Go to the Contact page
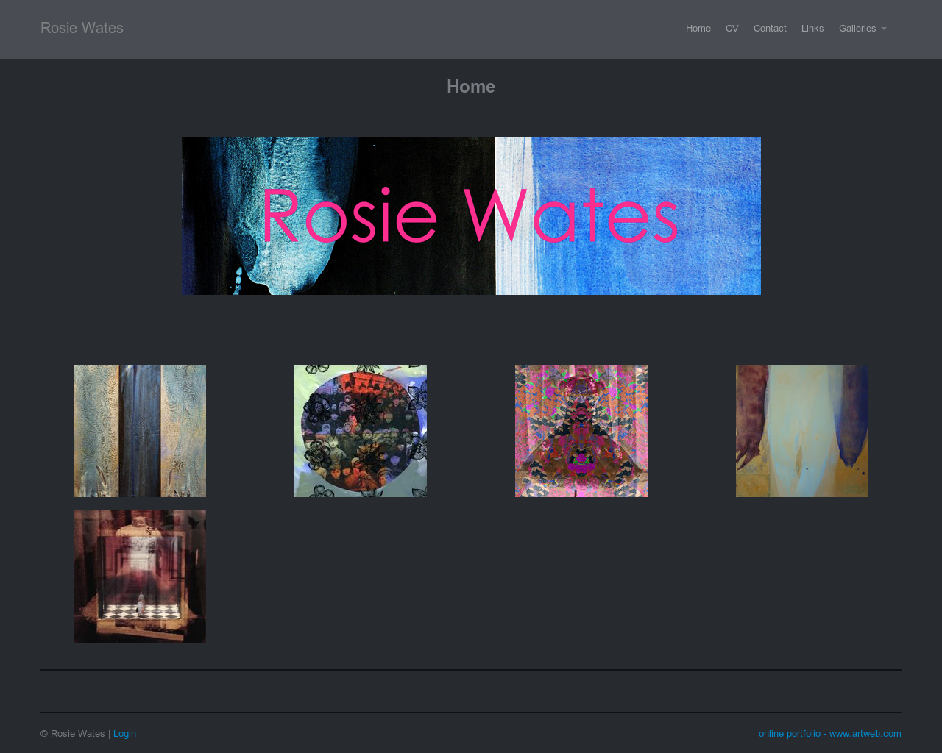Screen dimensions: 942x753 770,29
